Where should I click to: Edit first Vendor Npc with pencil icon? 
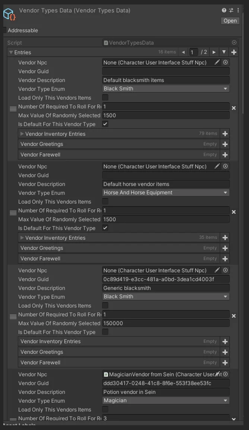coord(217,62)
